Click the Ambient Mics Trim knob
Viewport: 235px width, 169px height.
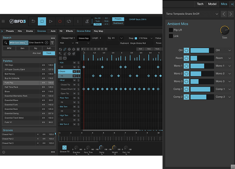click(225, 30)
